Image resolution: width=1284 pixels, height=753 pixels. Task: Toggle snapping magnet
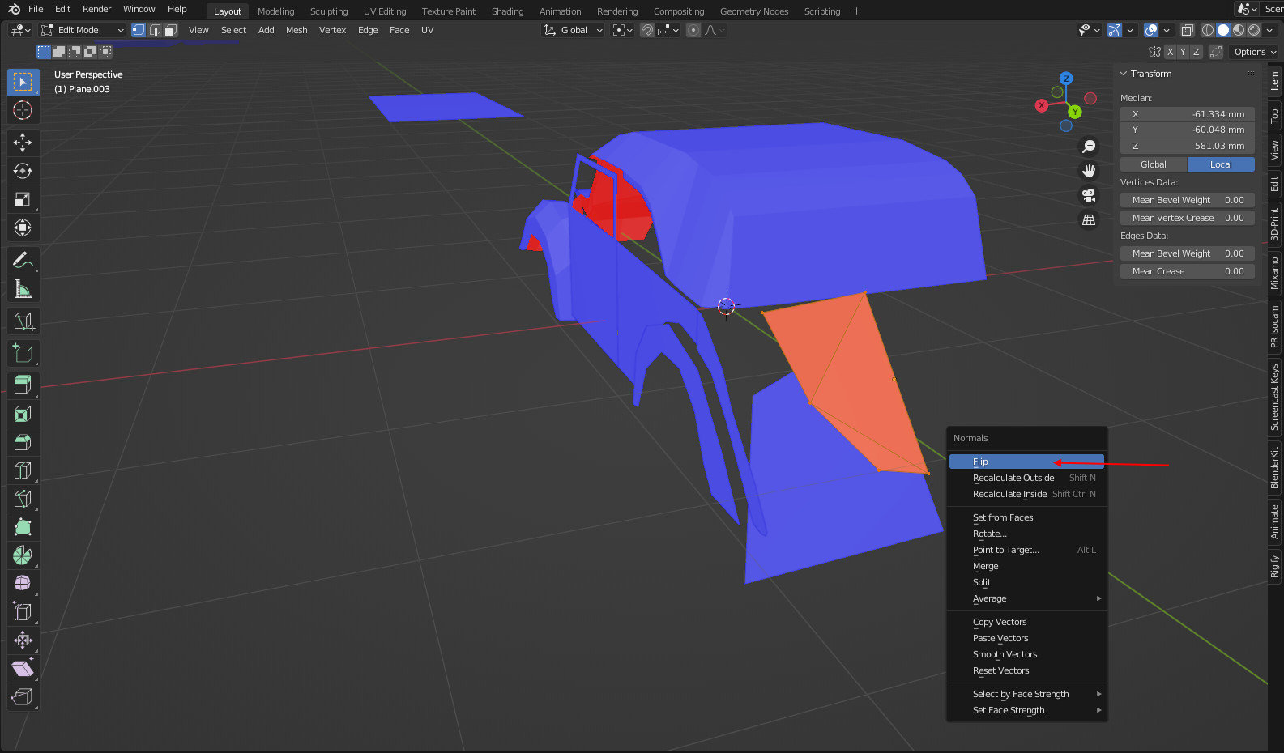[646, 30]
